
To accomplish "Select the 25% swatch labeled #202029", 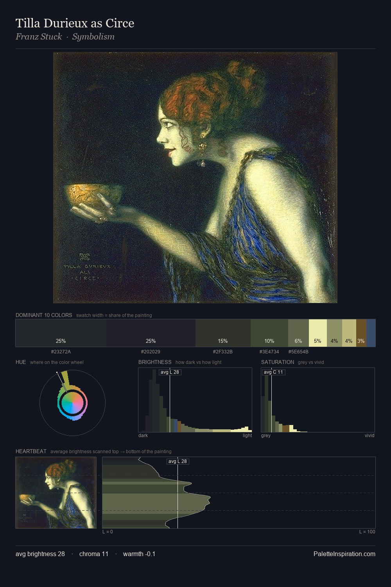I will pyautogui.click(x=151, y=333).
